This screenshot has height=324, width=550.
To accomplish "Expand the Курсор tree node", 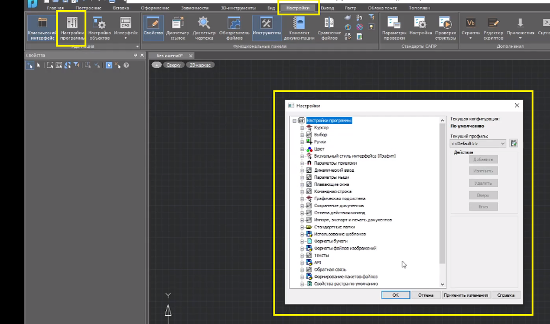I will 302,128.
